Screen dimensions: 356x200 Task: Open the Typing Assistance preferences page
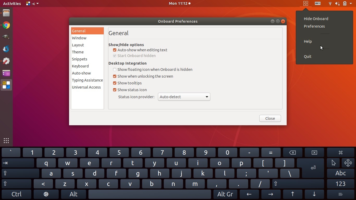point(87,80)
